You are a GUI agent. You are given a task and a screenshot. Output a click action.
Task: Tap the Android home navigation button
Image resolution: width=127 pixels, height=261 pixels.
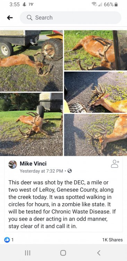63,253
